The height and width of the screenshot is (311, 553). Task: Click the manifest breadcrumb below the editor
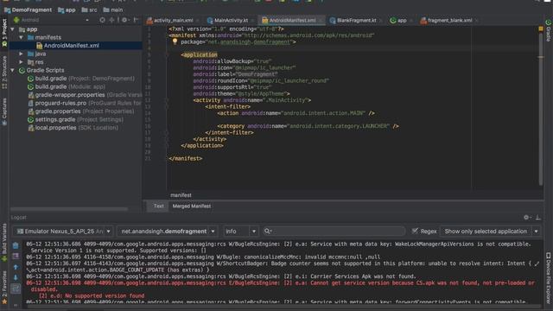tap(181, 195)
